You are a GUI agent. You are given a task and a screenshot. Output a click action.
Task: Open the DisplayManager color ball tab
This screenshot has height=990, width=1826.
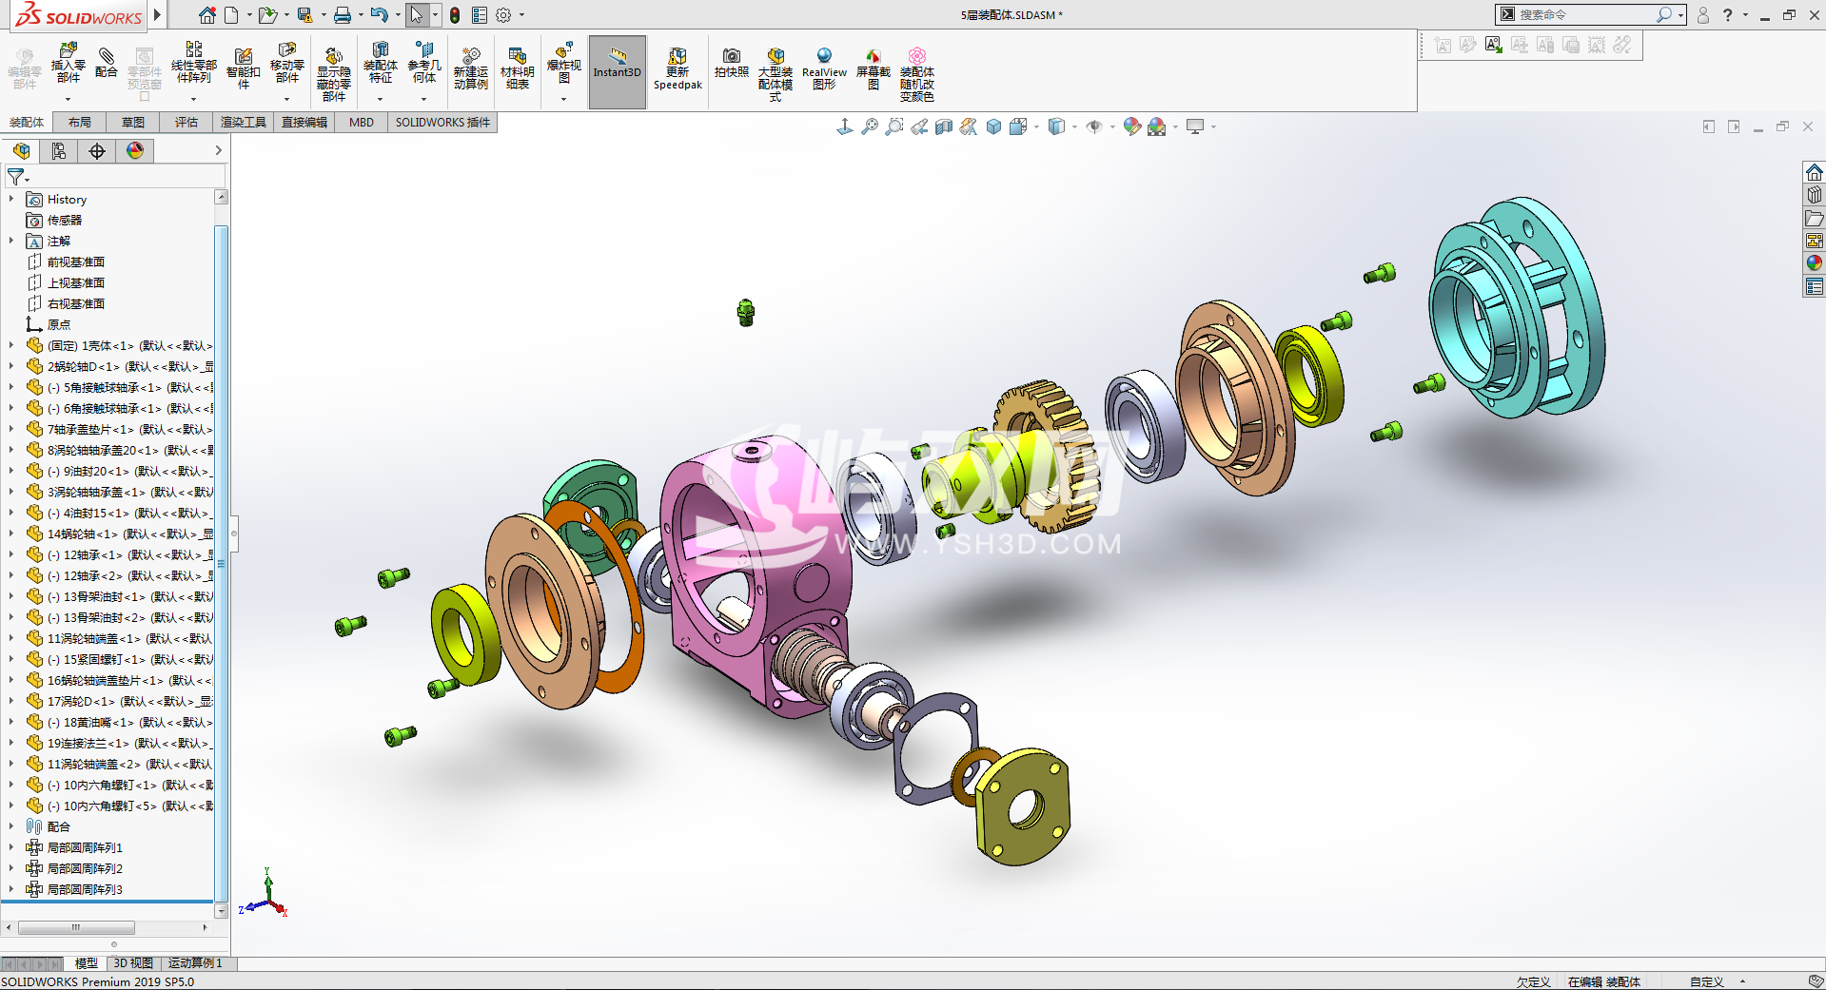tap(134, 150)
